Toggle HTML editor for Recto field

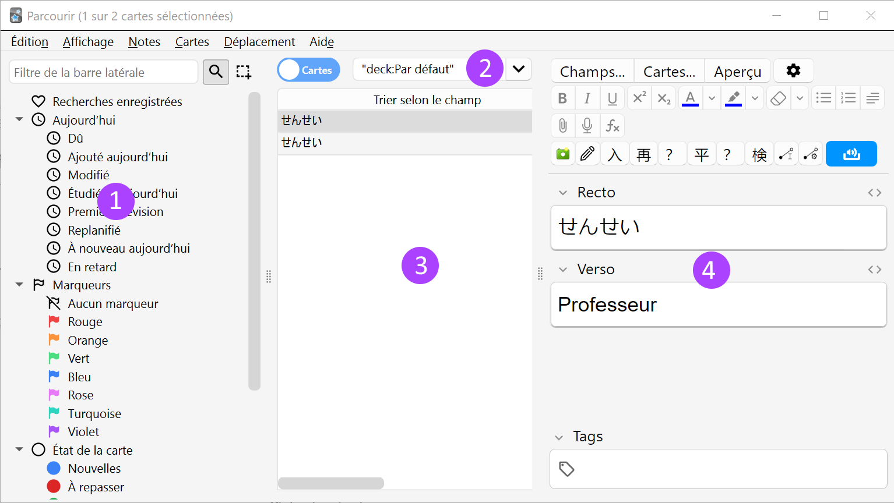coord(874,193)
